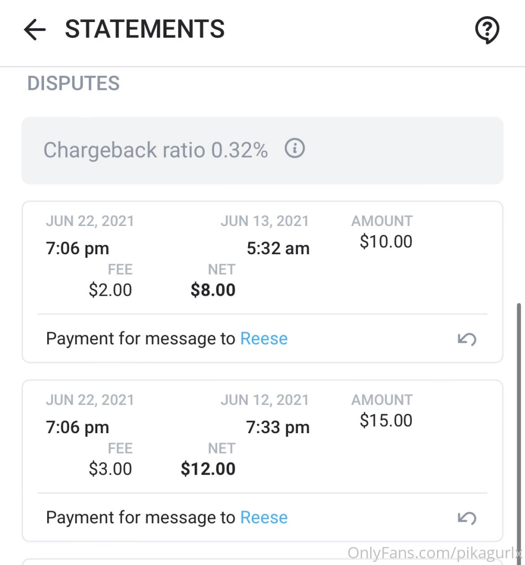This screenshot has height=565, width=525.
Task: Open the Reese link in the $10.00 dispute
Action: [264, 339]
